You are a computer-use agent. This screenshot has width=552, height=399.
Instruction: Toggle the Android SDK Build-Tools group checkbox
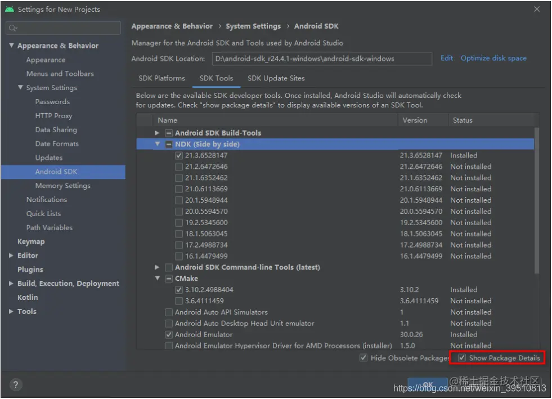pyautogui.click(x=169, y=133)
